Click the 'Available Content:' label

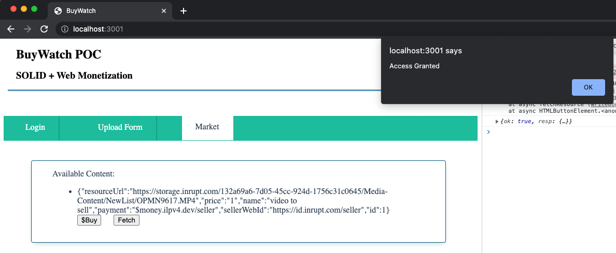click(x=83, y=174)
